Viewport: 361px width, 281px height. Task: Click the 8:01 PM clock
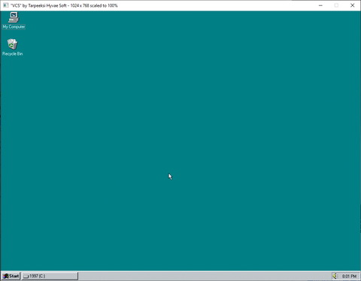coord(349,276)
